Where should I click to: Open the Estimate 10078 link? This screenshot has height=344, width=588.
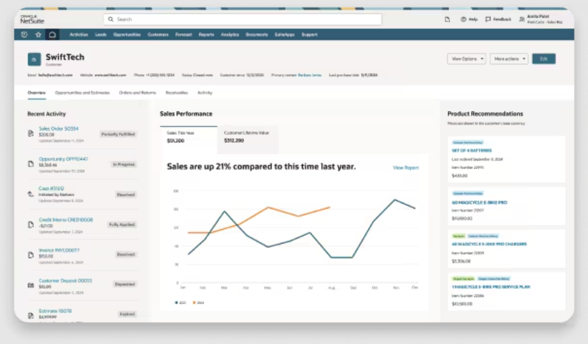55,311
